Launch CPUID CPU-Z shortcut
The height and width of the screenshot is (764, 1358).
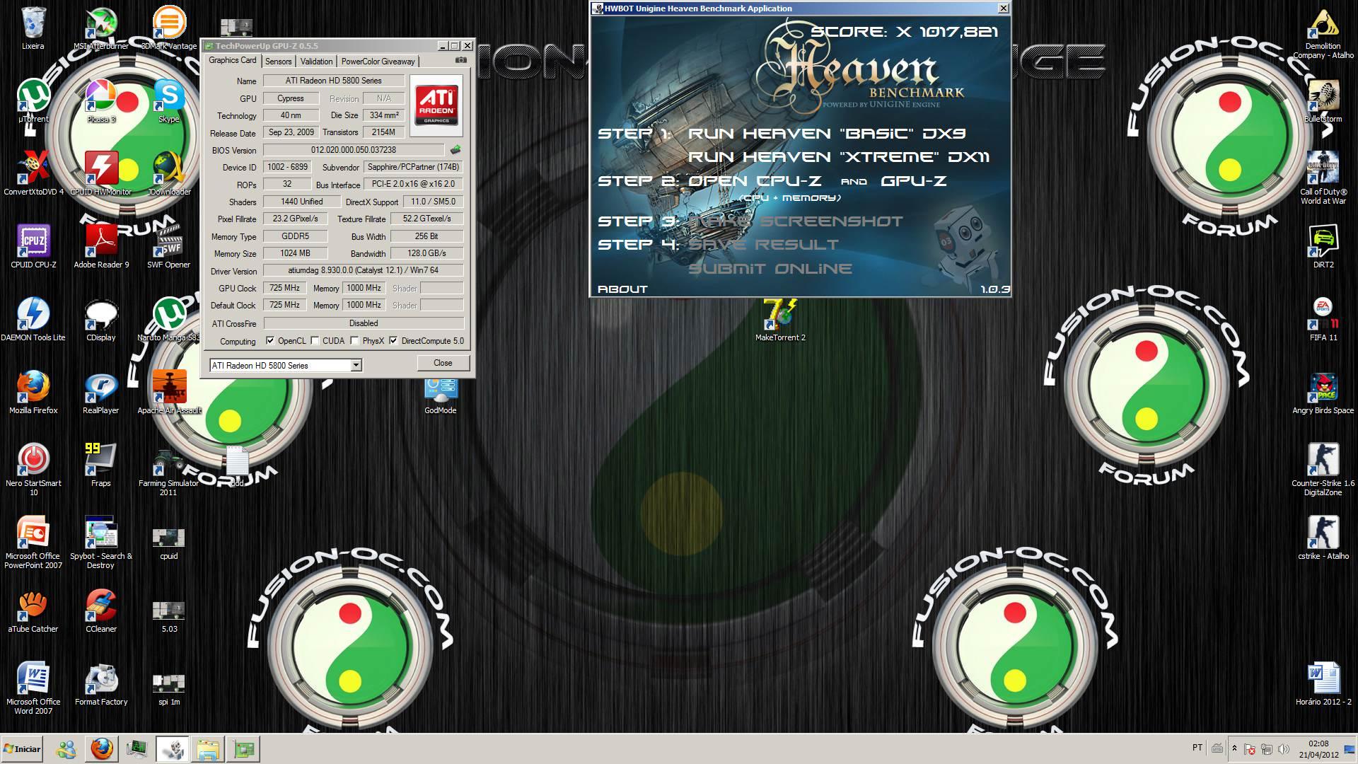pos(33,247)
